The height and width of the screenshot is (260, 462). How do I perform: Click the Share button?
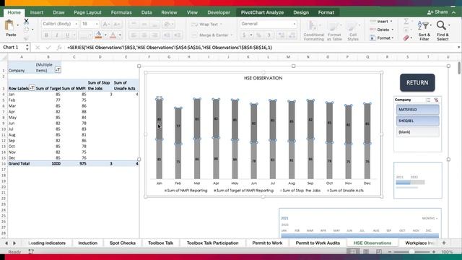coord(437,12)
